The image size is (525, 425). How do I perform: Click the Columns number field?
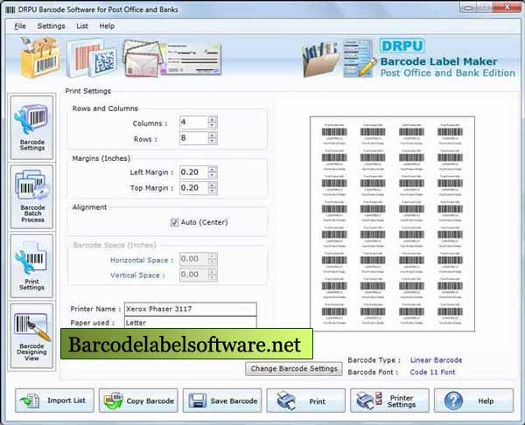coord(194,122)
